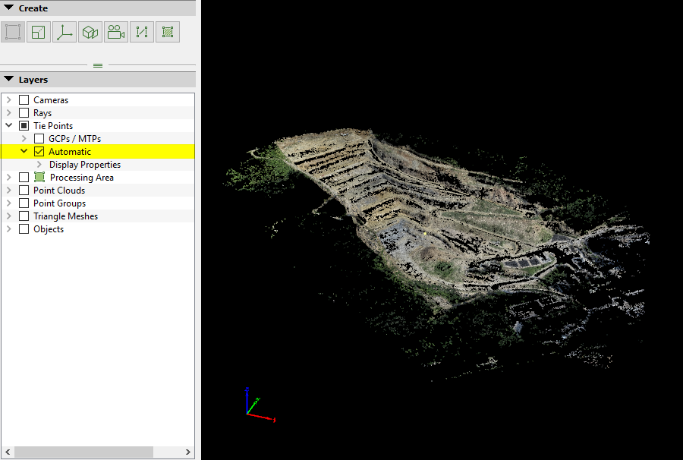Expand the Display Properties node
This screenshot has height=460, width=683.
click(39, 165)
